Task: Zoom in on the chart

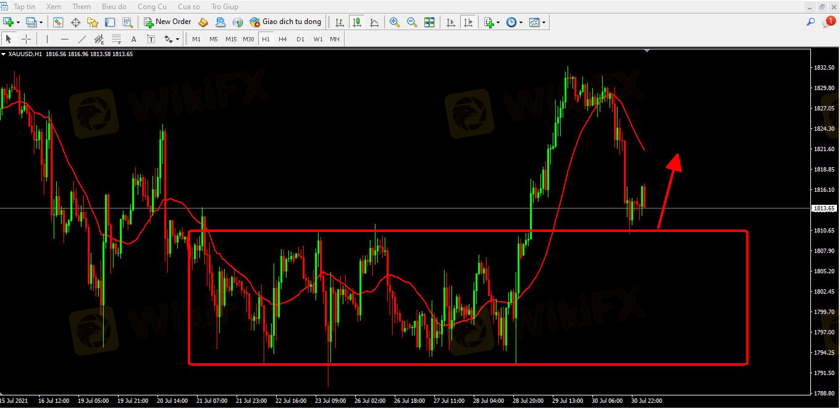Action: coord(394,22)
